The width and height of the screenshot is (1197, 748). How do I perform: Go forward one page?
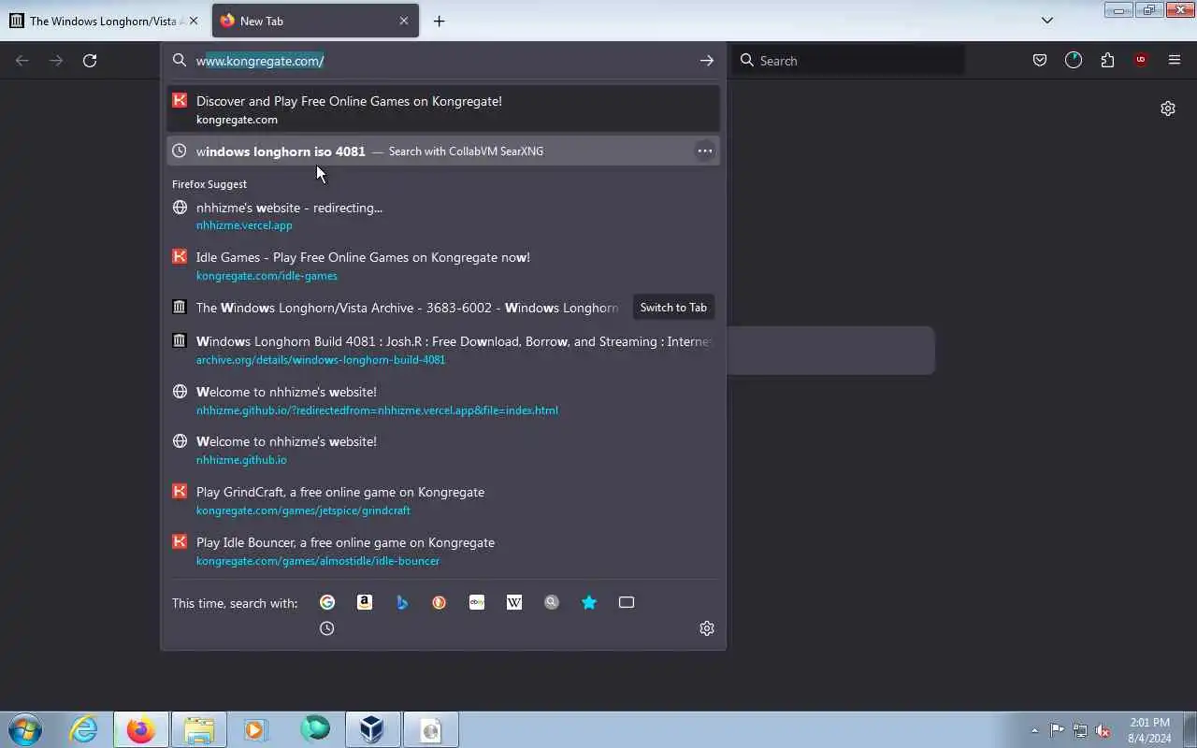56,61
